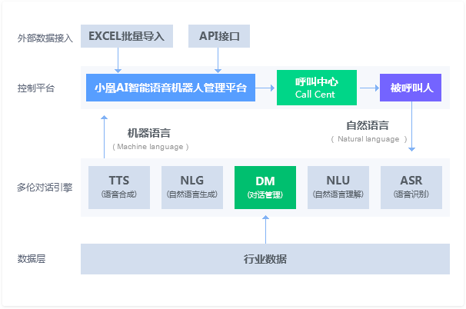Click the 呼叫中心 Call Cent block
466x309 pixels.
317,88
